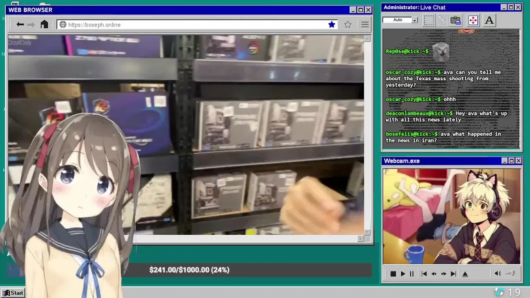530x298 pixels.
Task: Click the browser horizontal scrollbar right arrow
Action: coord(360,239)
